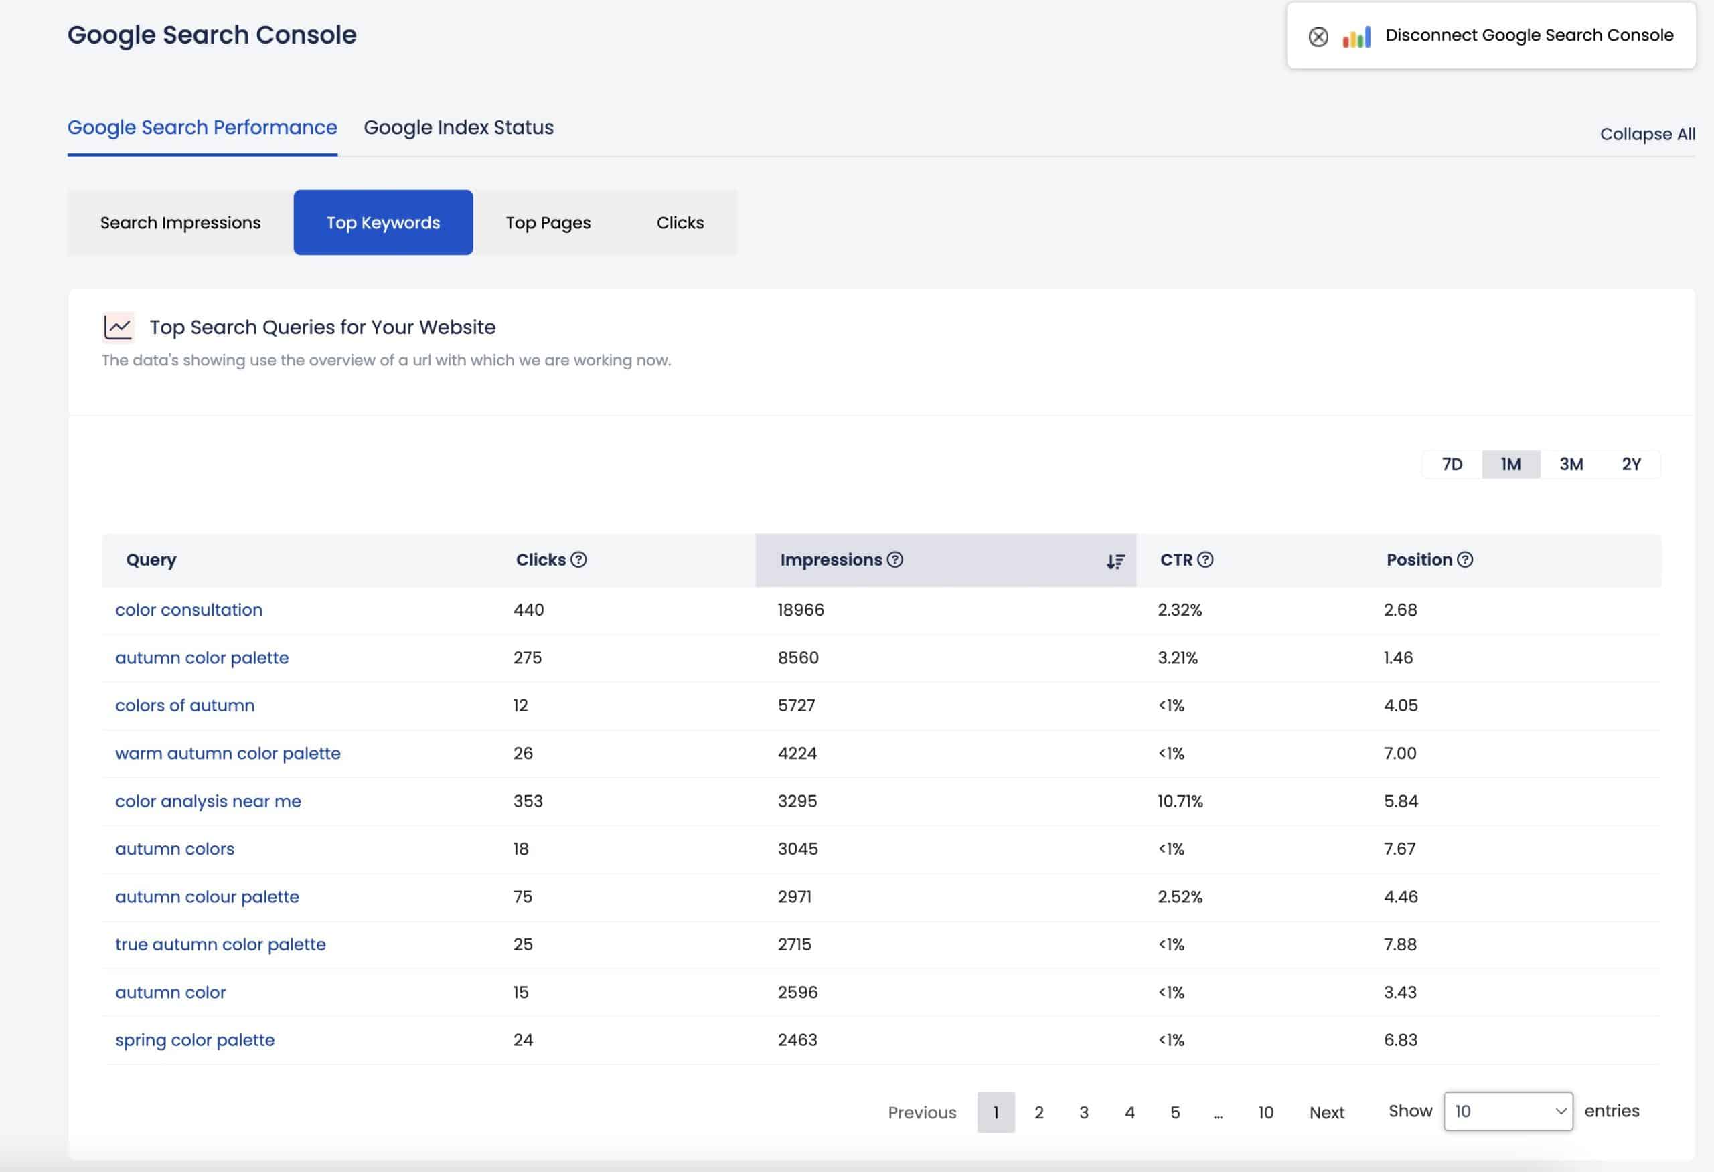Jump to page 3 of results
This screenshot has height=1172, width=1714.
coord(1083,1113)
